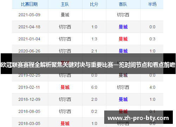176x127 pixels.
Task: Click score 2:1 in 2020-06-26 row
Action: [94, 51]
